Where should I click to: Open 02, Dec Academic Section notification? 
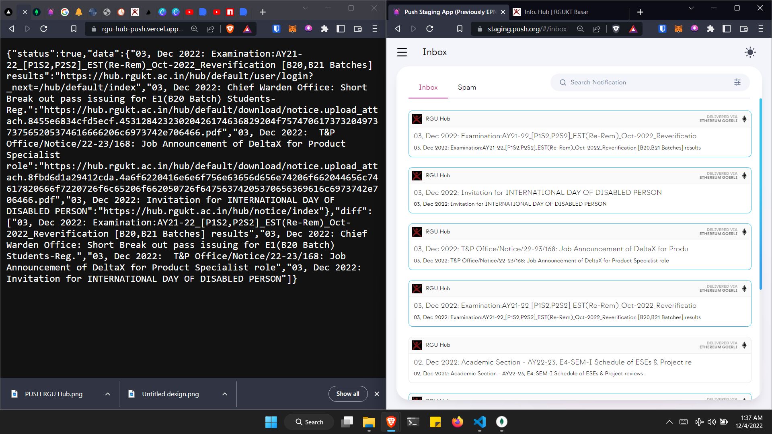click(580, 360)
